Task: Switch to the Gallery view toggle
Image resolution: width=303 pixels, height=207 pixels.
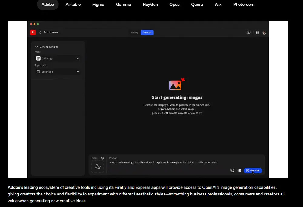Action: 135,32
